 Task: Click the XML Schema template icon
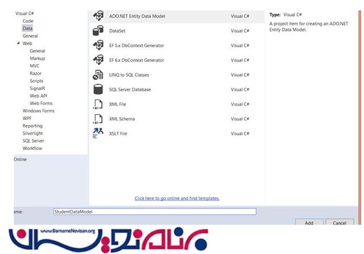(98, 119)
